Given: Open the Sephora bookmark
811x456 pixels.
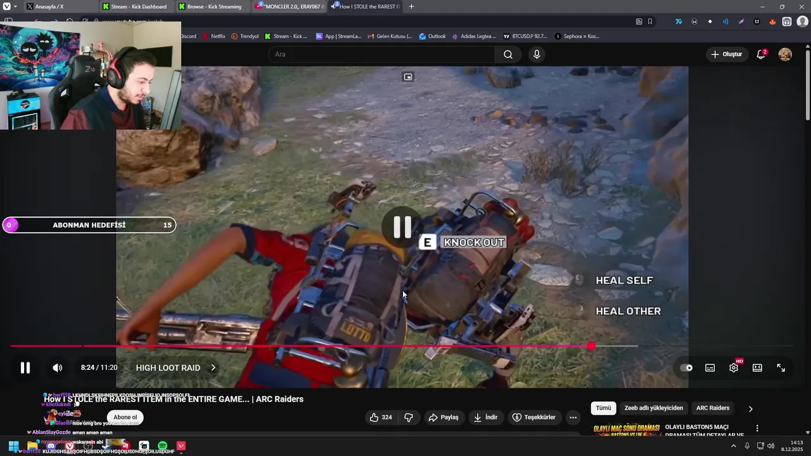Looking at the screenshot, I should 577,36.
